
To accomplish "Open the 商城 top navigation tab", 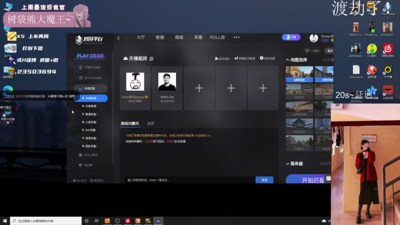I will coord(179,37).
